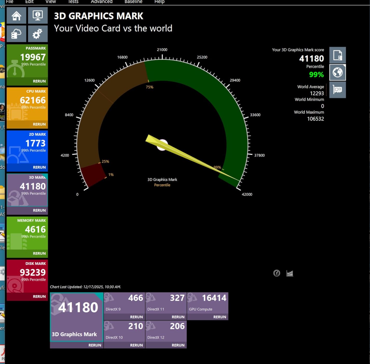
Task: Open the Baseline menu
Action: point(133,2)
